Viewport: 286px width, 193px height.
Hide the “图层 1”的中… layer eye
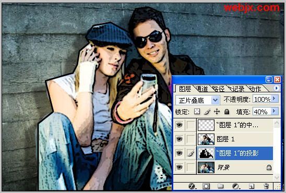point(179,125)
